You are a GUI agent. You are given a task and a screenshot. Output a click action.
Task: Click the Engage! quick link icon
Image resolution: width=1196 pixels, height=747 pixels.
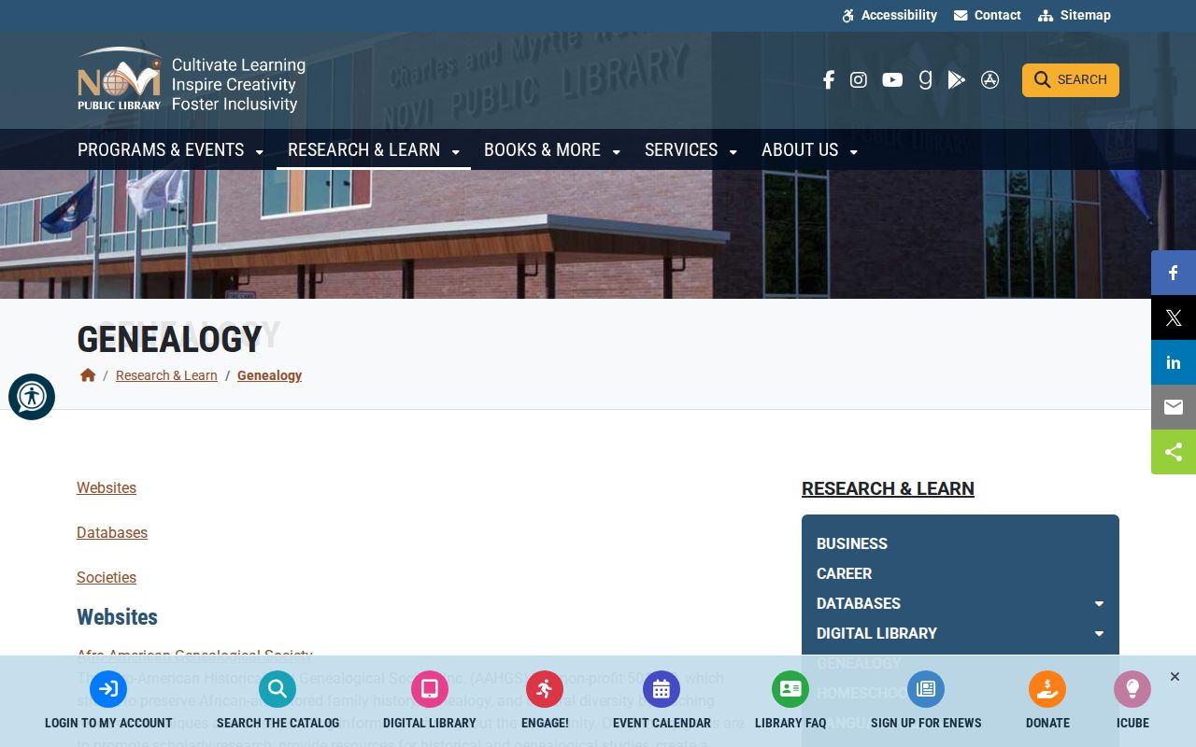click(x=545, y=689)
